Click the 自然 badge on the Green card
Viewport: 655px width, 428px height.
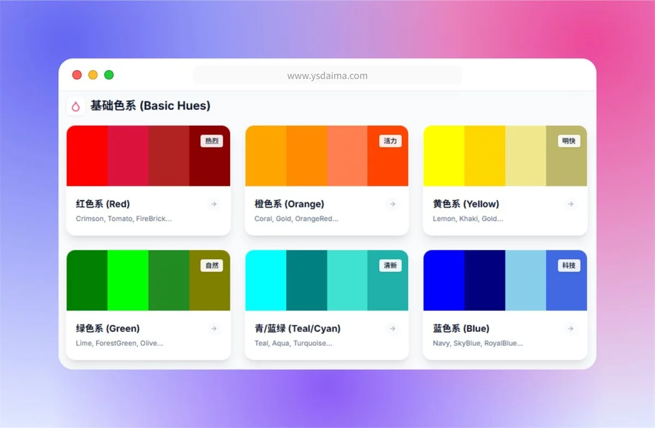point(211,265)
